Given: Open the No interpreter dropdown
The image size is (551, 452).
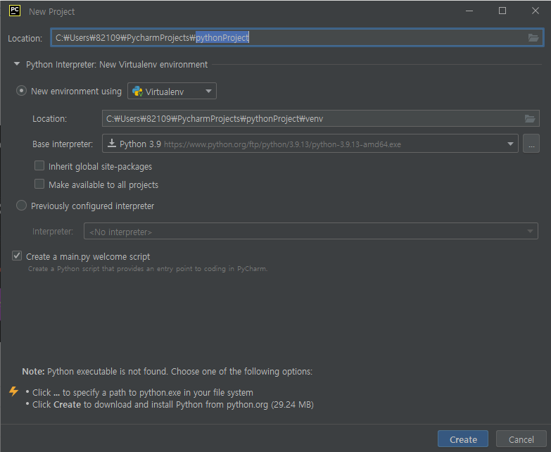Looking at the screenshot, I should [310, 231].
